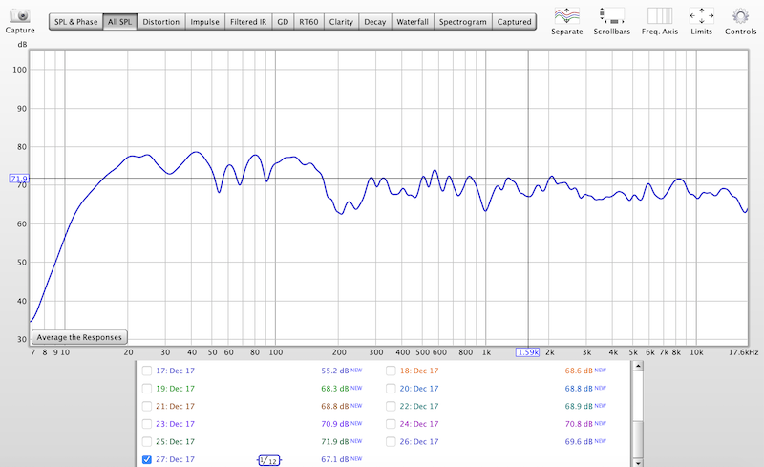
Task: Click the 27: Dec 17 measurement label
Action: pyautogui.click(x=175, y=459)
